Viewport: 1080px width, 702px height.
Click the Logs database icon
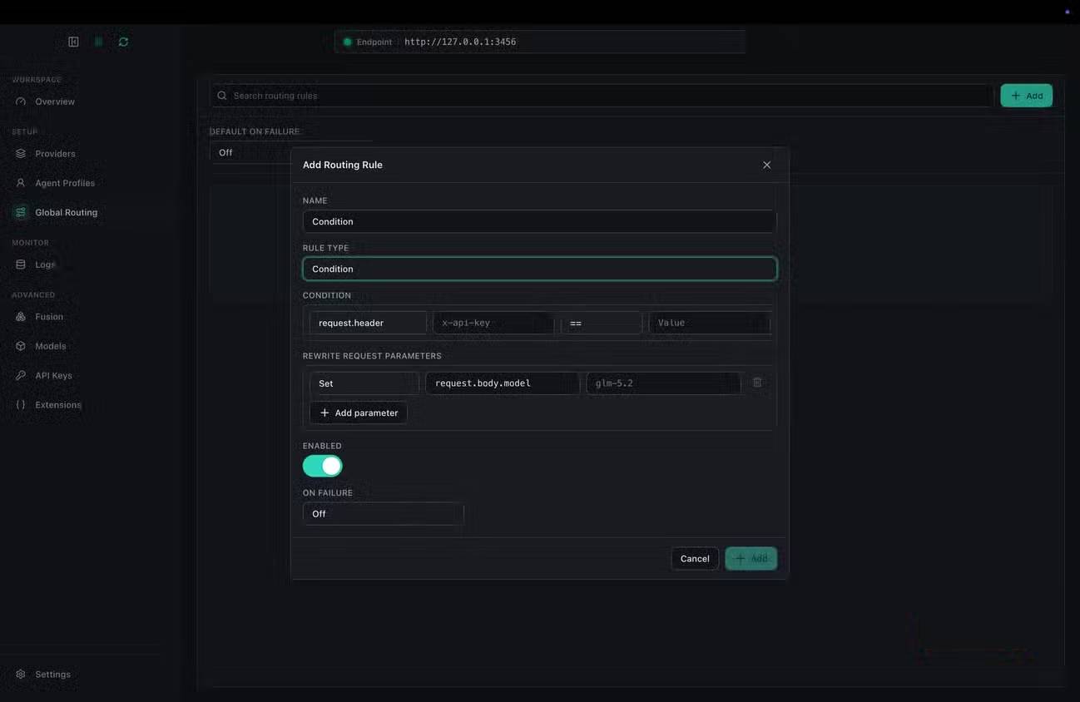tap(21, 264)
